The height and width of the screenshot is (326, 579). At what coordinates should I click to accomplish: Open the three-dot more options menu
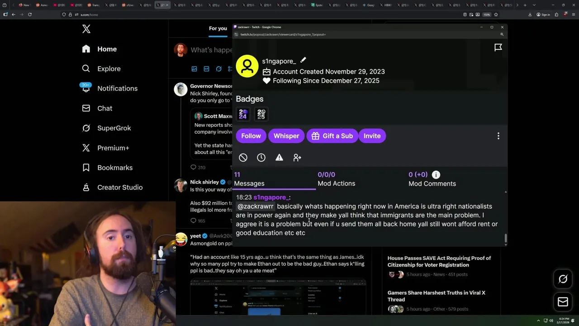pos(498,136)
